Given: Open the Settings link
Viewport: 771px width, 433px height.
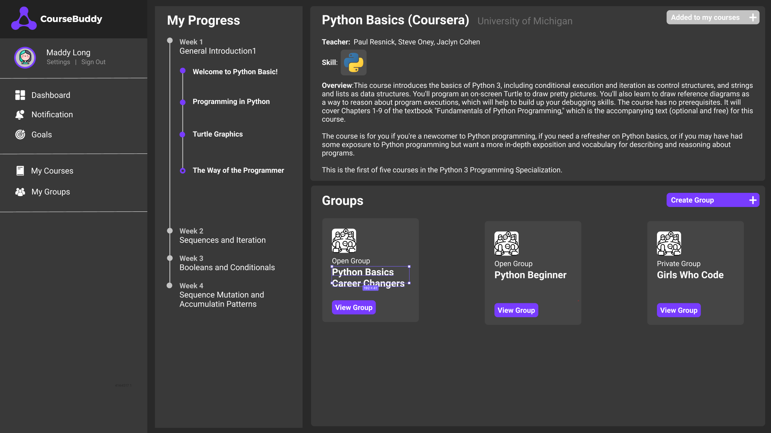Looking at the screenshot, I should tap(58, 62).
